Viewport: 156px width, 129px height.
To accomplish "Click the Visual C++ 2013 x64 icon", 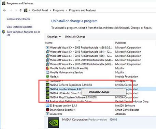I will tap(47, 52).
